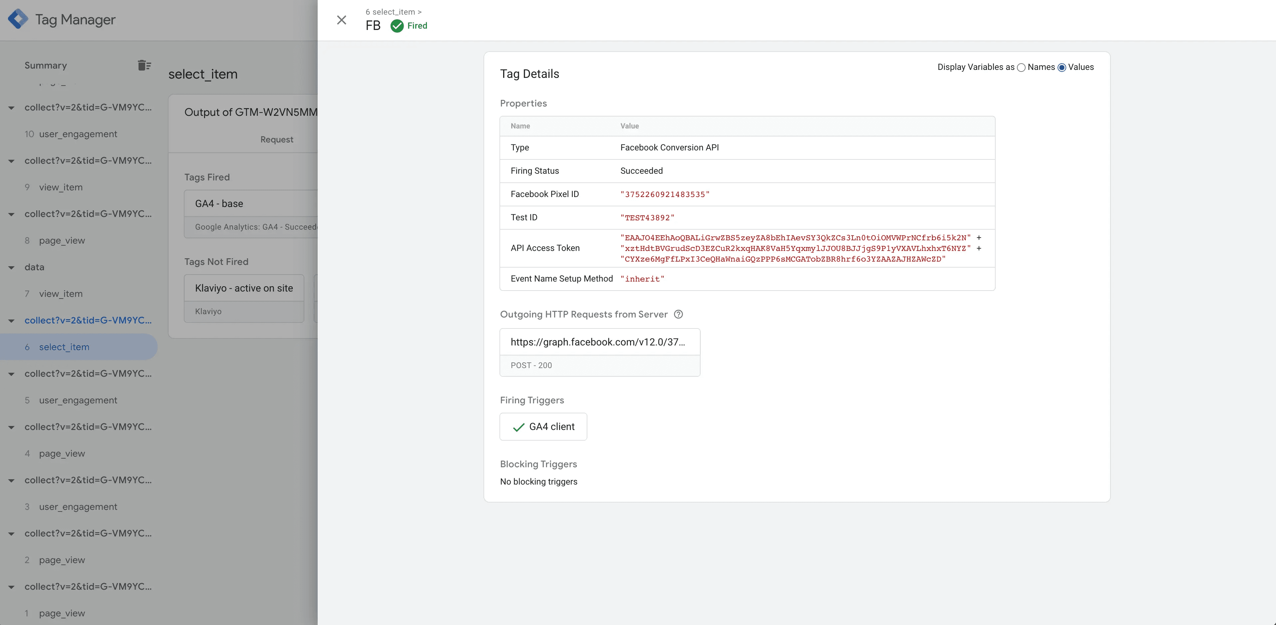Switch to the Request tab
The height and width of the screenshot is (625, 1276).
click(276, 139)
